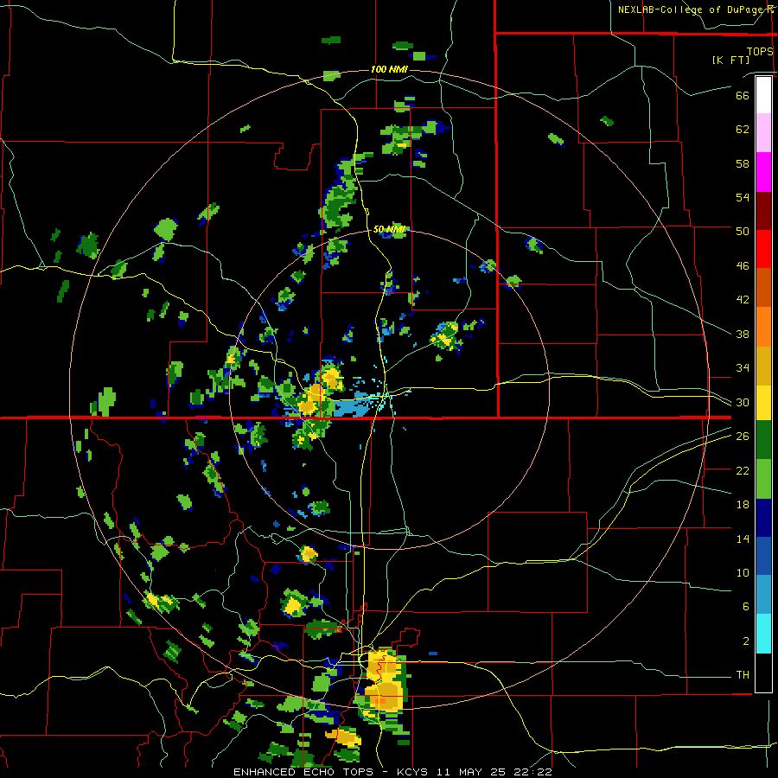Click the 22 legend value on scale
This screenshot has width=778, height=778.
(x=743, y=470)
